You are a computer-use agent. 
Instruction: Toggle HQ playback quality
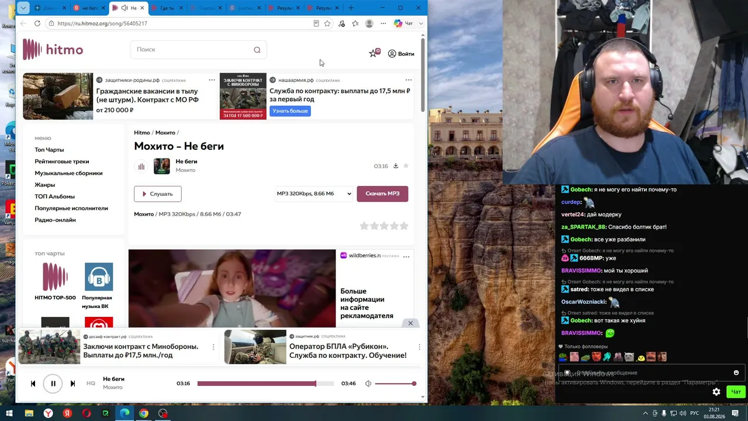coord(91,384)
